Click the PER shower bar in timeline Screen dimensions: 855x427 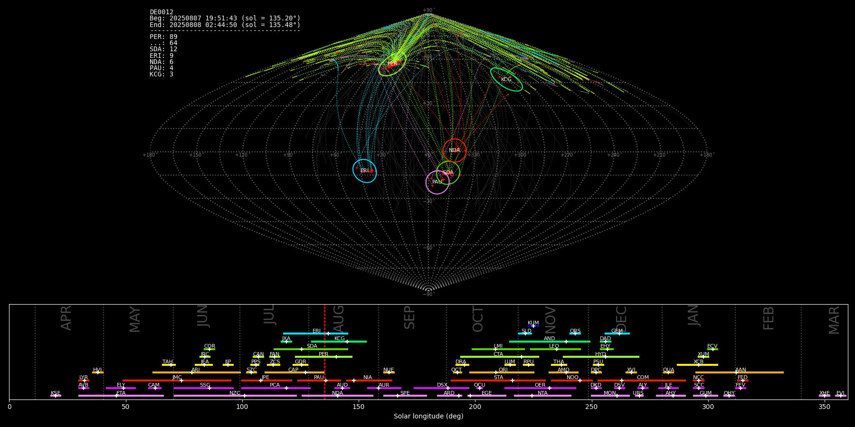click(323, 357)
